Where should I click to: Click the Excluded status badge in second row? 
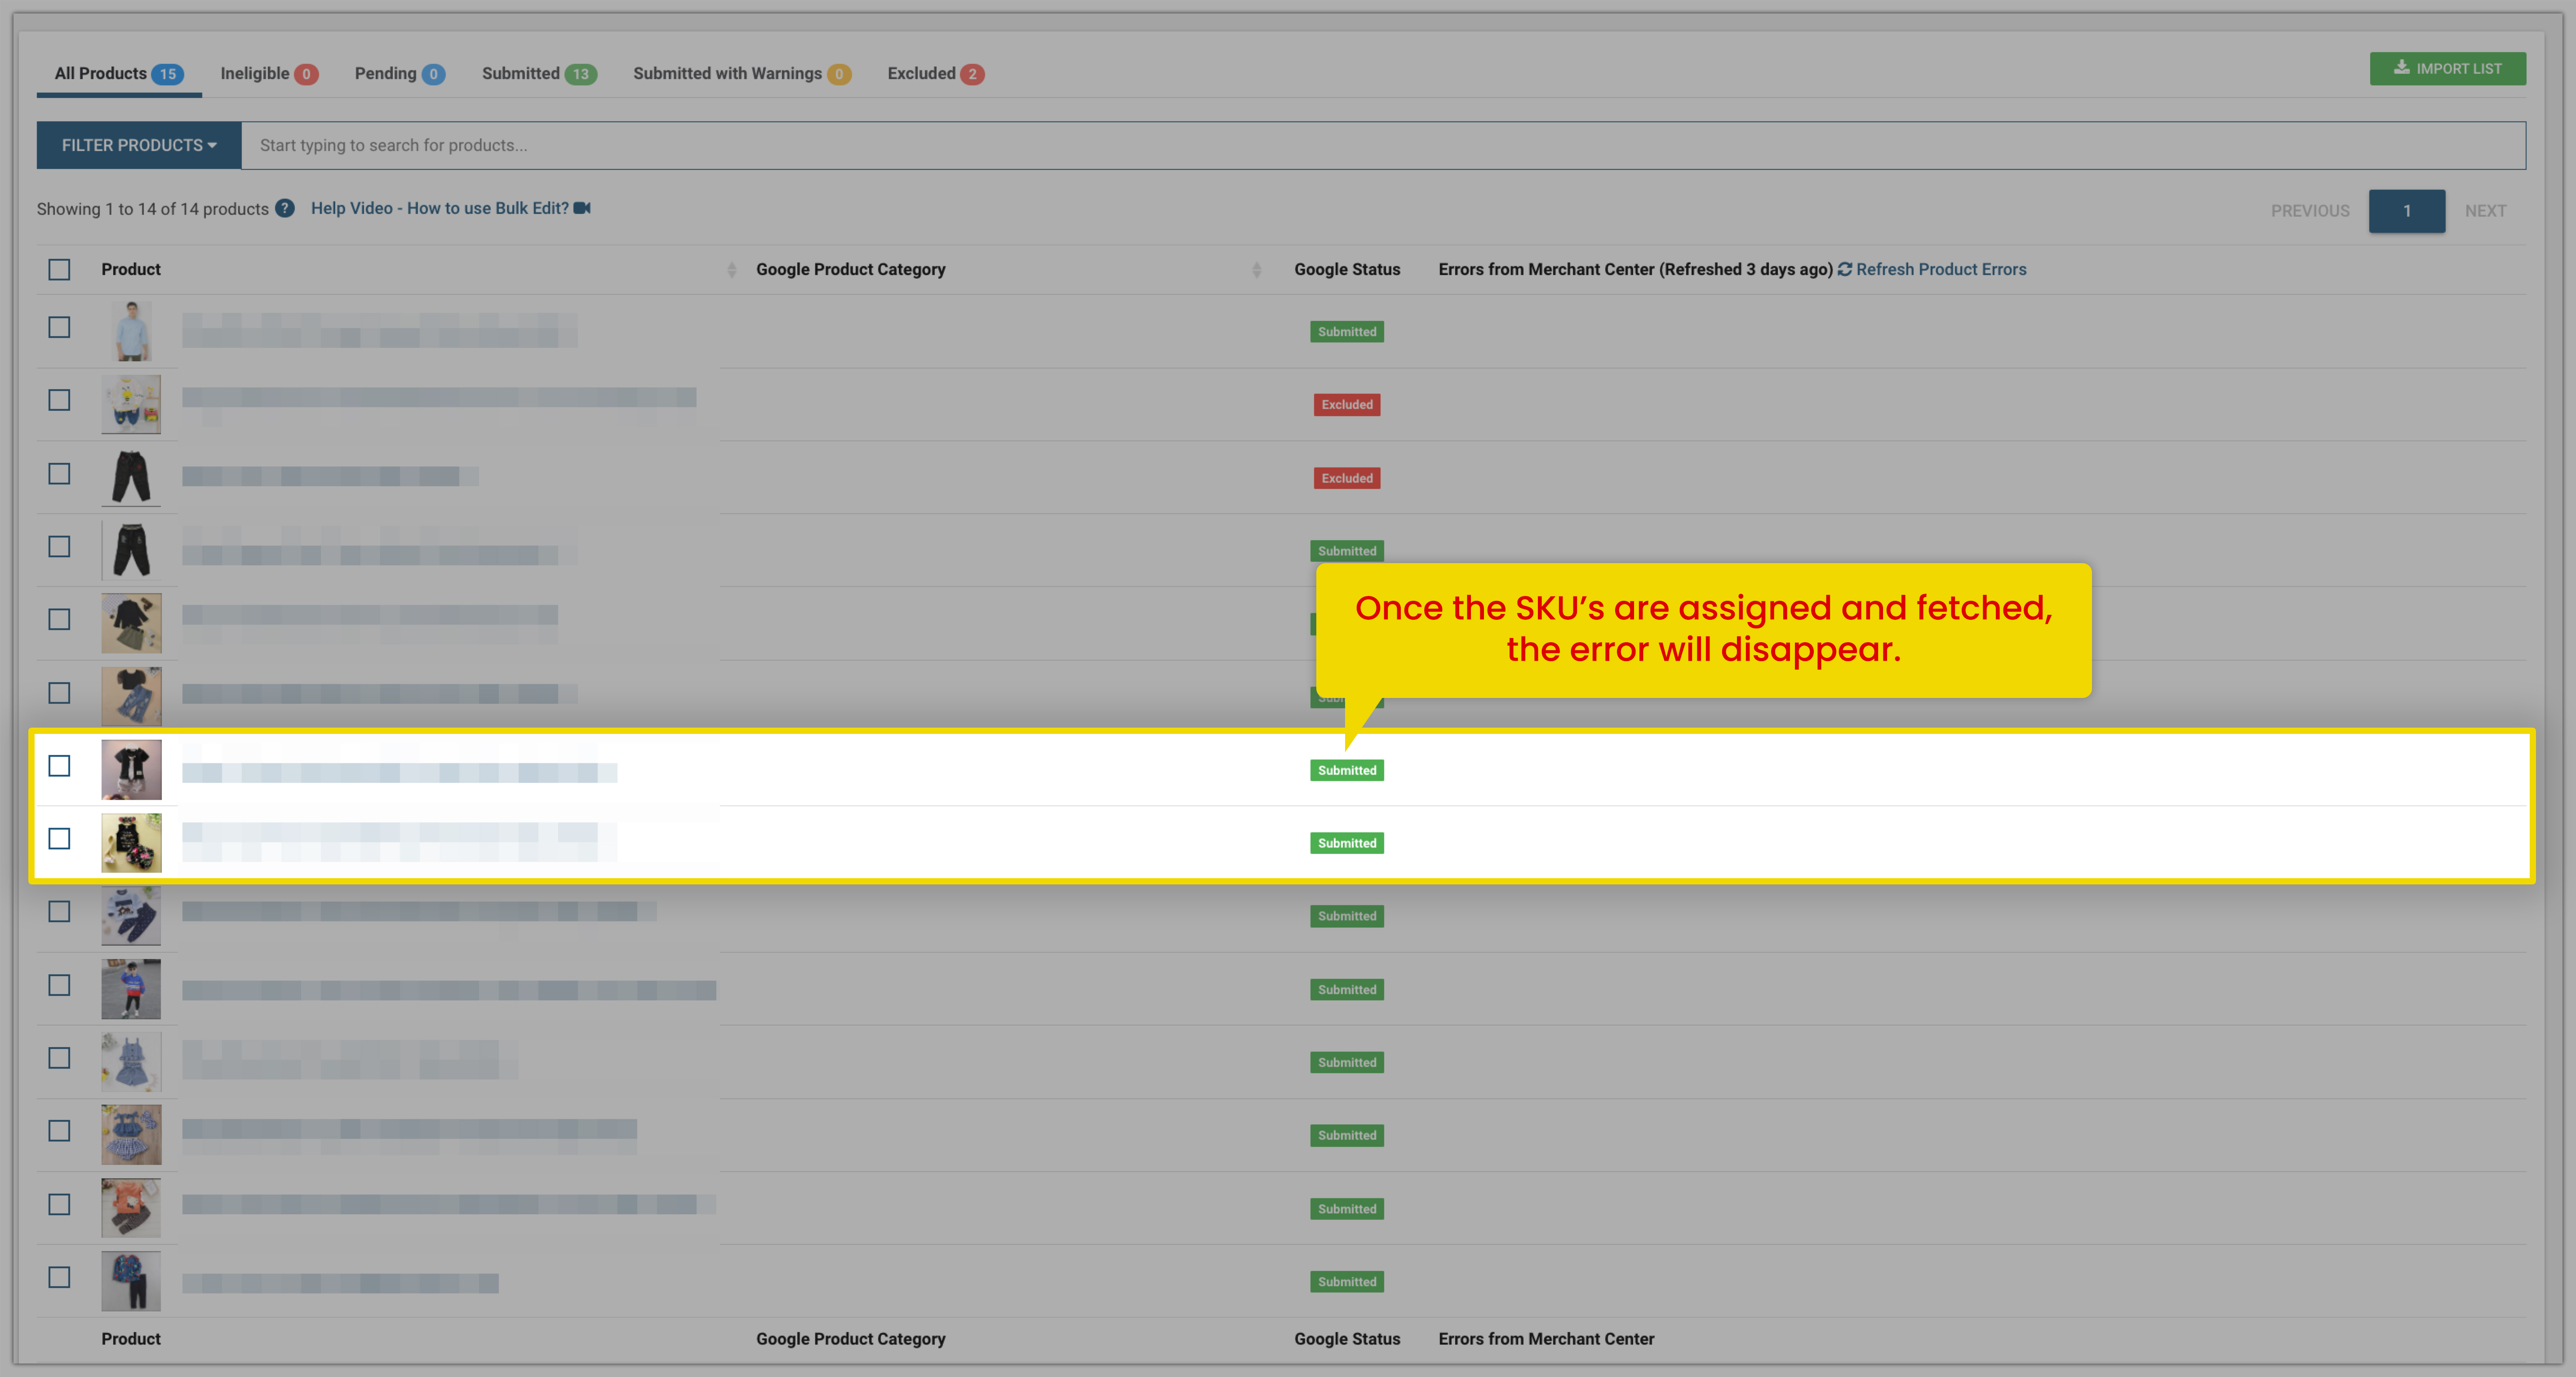coord(1346,404)
